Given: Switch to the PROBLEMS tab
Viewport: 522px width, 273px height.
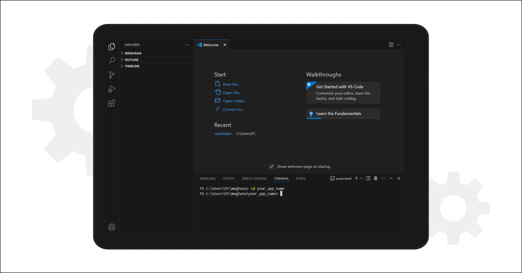Looking at the screenshot, I should point(207,179).
